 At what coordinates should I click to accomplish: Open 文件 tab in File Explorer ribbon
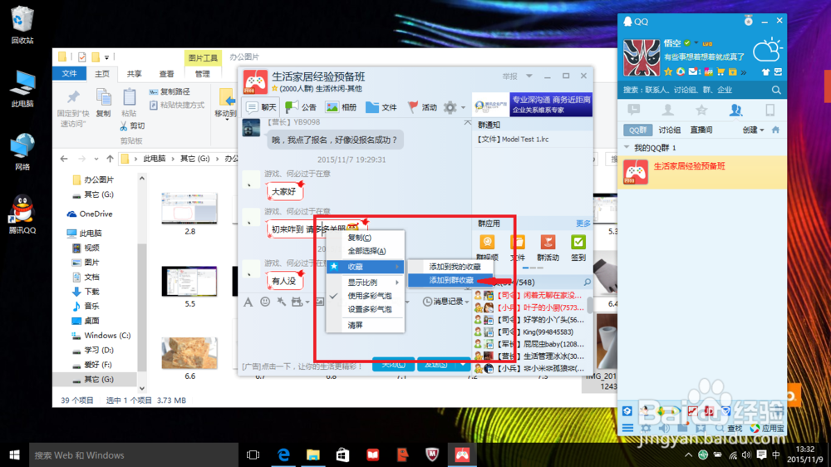pos(70,74)
